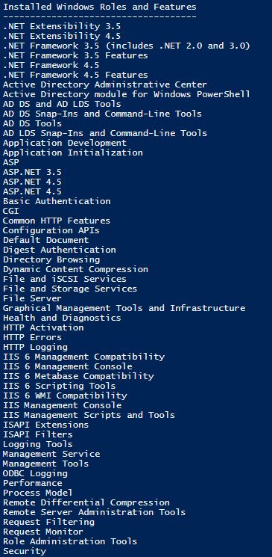Select the 'ASP.NET 3.5' line

(32, 172)
